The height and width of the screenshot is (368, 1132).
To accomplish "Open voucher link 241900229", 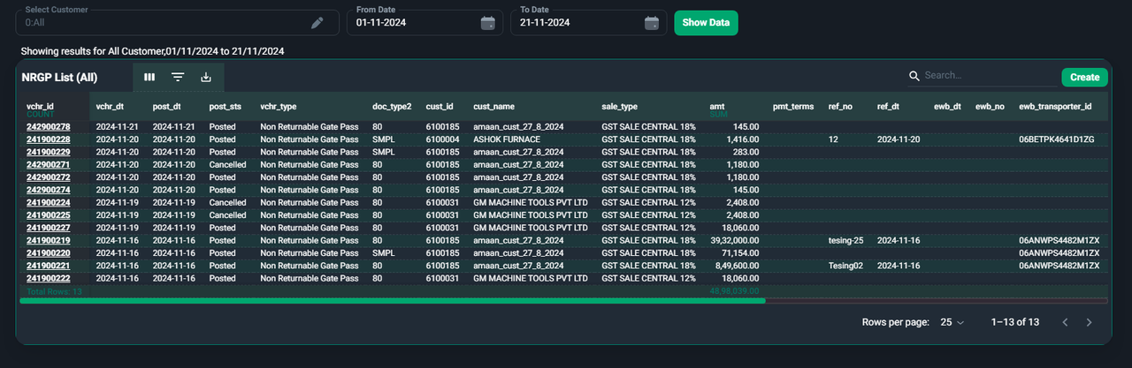I will [x=49, y=152].
